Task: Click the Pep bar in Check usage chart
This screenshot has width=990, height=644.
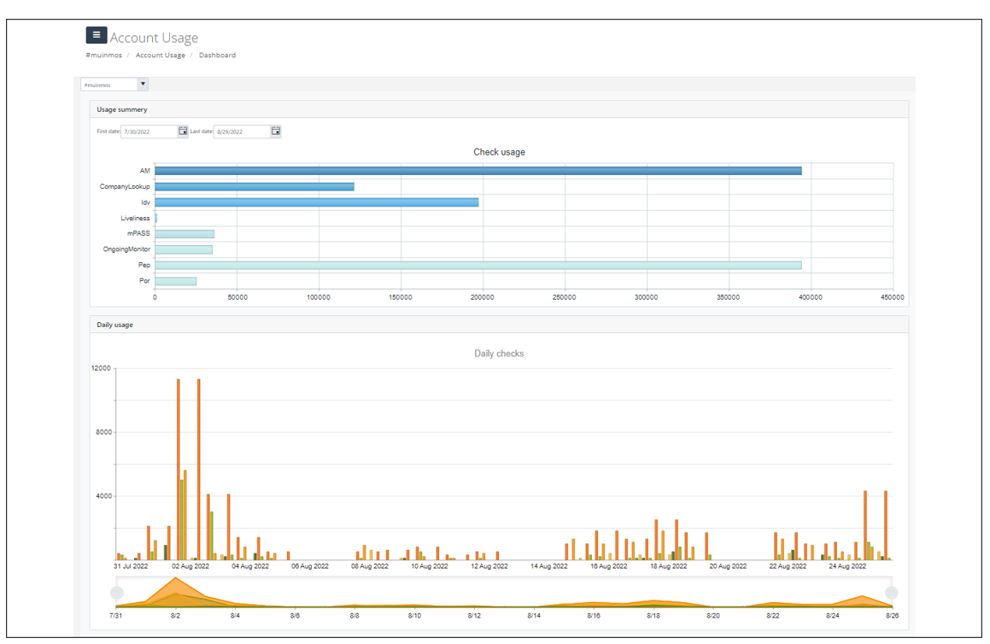Action: click(477, 266)
